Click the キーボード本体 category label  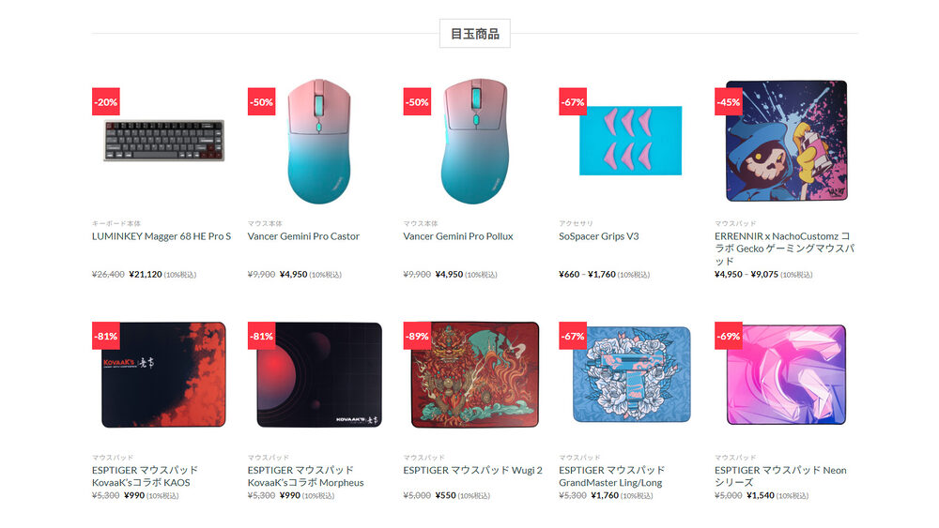coord(116,223)
